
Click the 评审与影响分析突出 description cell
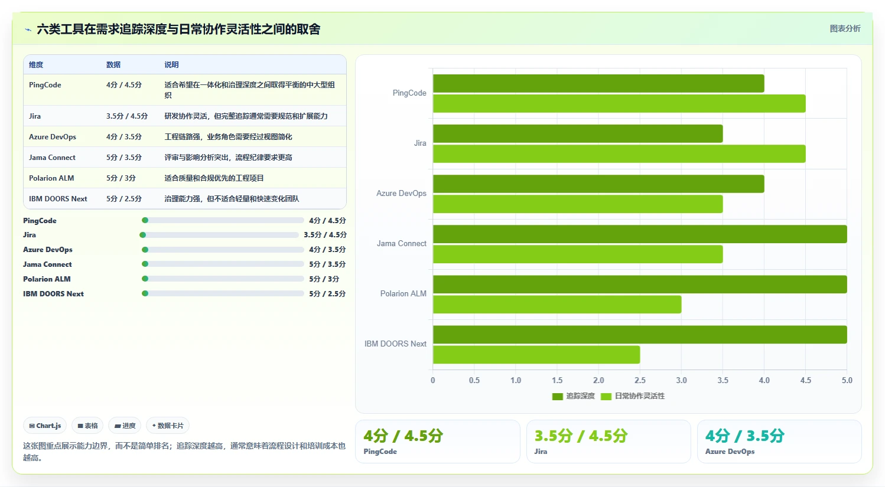(228, 158)
